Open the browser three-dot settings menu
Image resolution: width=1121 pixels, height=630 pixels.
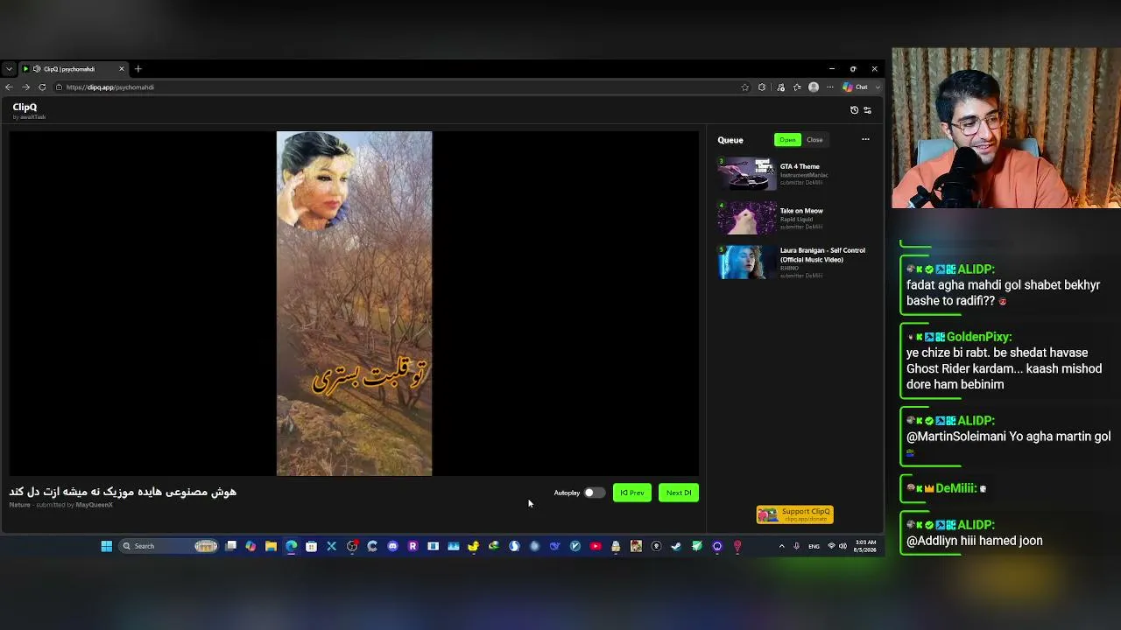(829, 87)
